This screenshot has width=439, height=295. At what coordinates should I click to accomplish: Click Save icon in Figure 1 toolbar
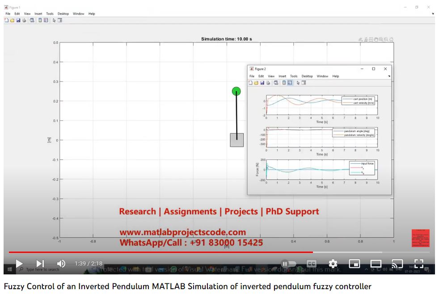tap(18, 20)
